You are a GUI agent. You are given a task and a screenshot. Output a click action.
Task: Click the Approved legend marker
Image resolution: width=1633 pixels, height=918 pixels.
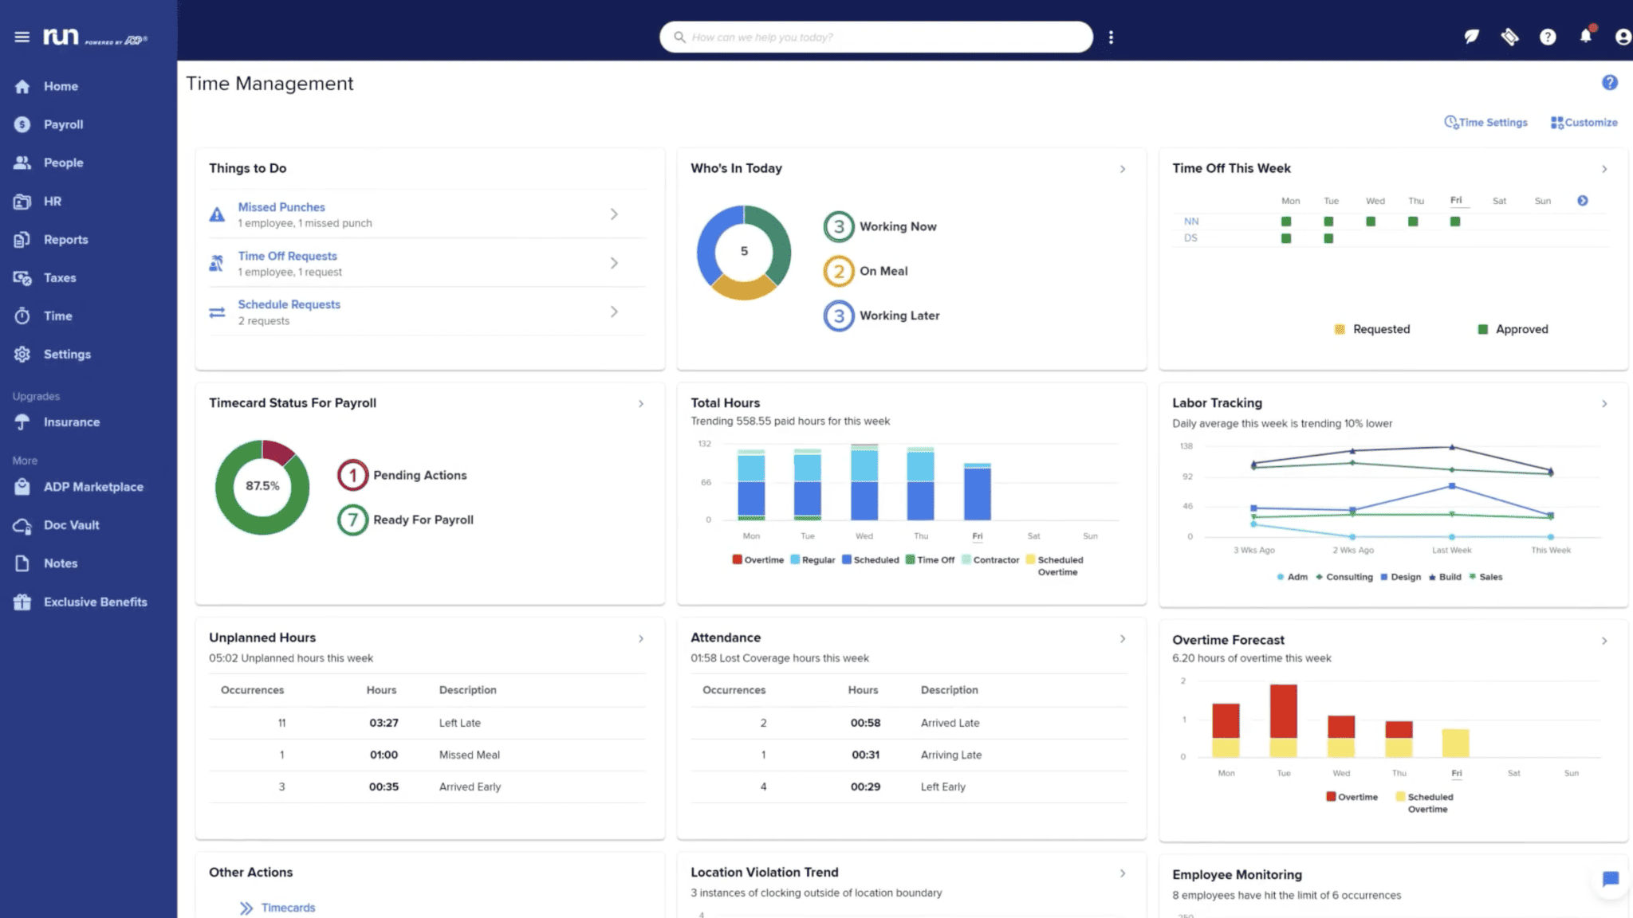click(x=1483, y=328)
